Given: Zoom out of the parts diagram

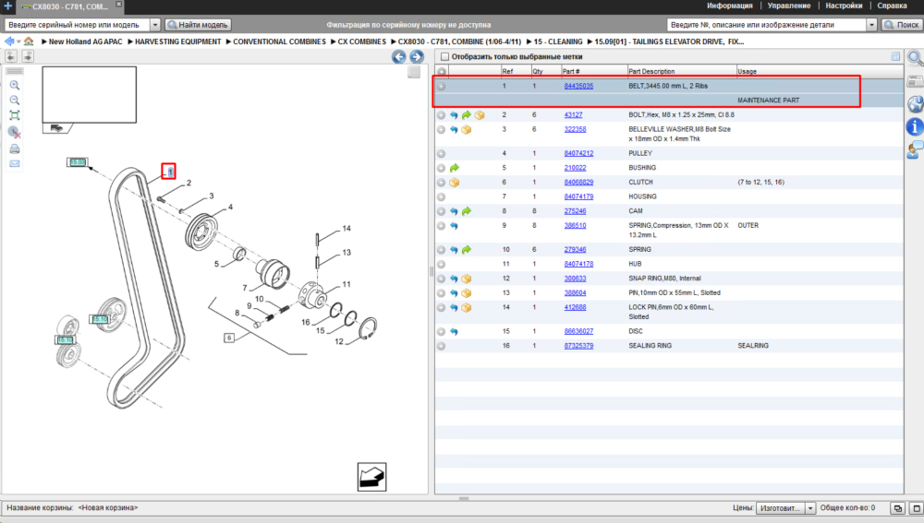Looking at the screenshot, I should coord(15,101).
